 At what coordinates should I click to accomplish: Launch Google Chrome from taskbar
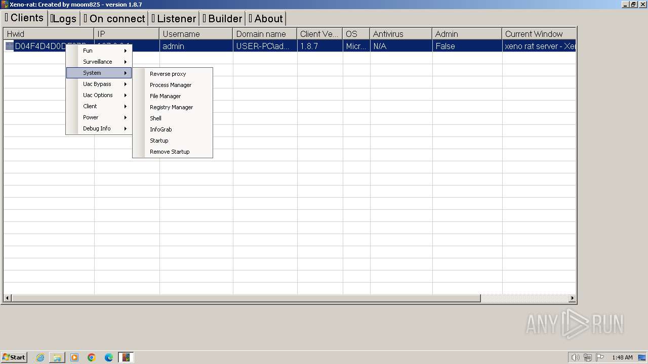[92, 357]
